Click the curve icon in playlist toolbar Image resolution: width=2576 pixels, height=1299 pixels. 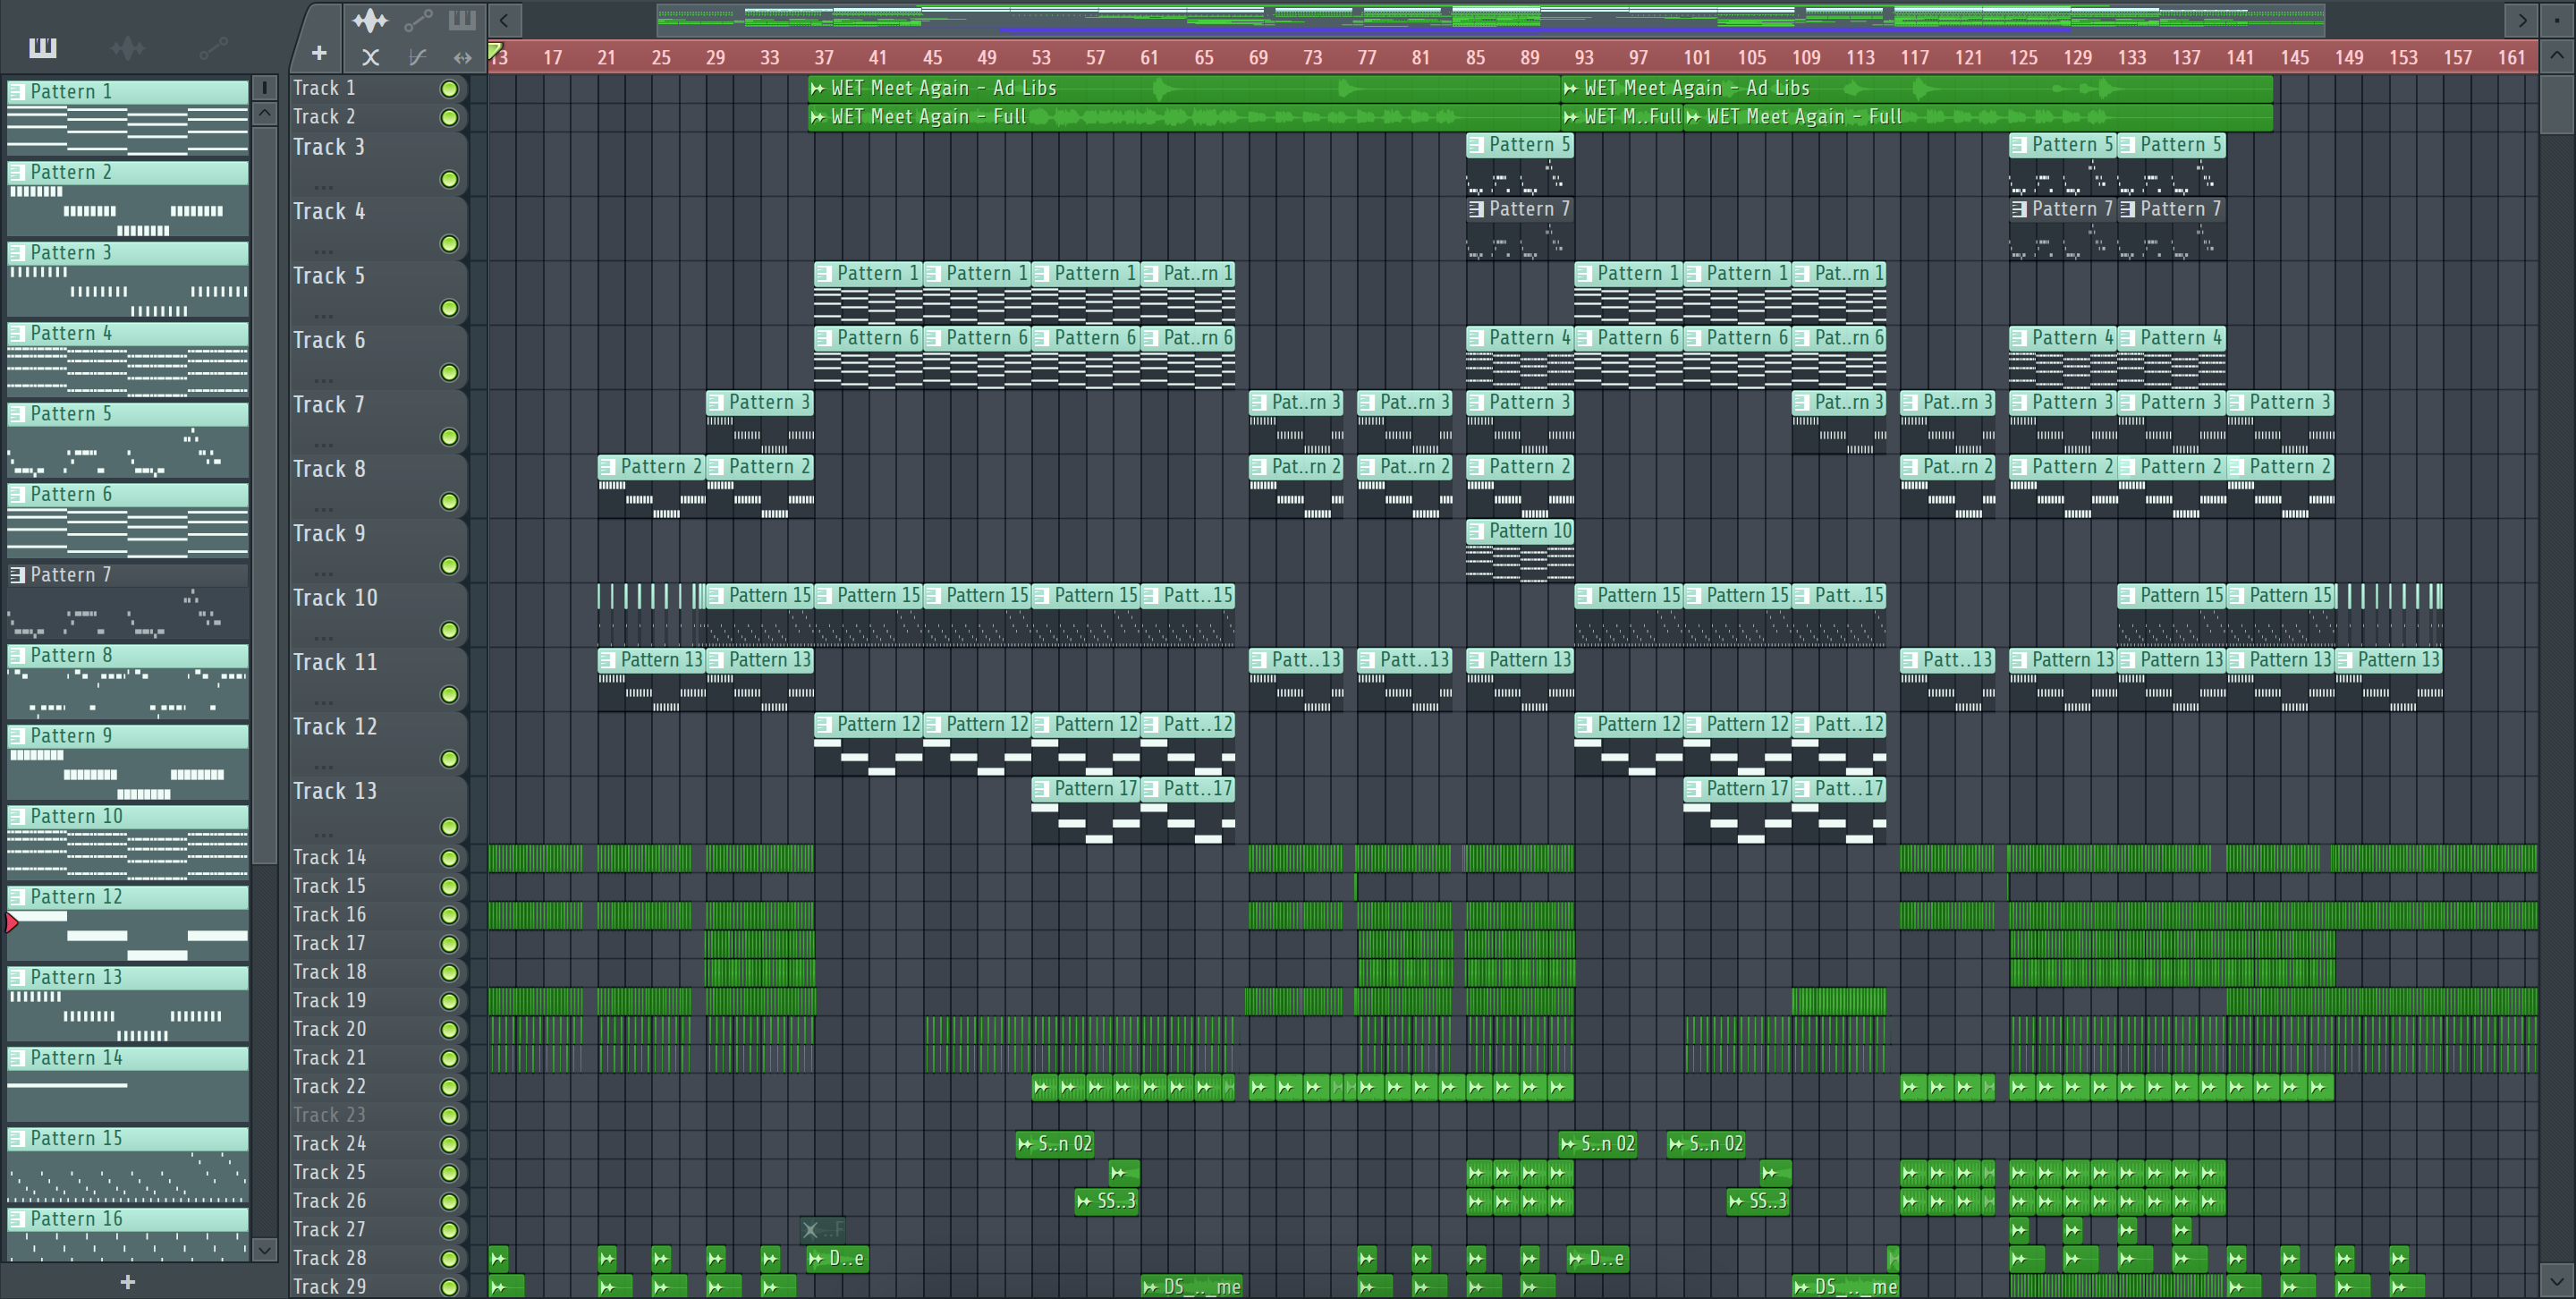(418, 57)
